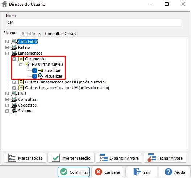Select the Cota Extra tree label
This screenshot has width=191, height=178.
pyautogui.click(x=28, y=42)
